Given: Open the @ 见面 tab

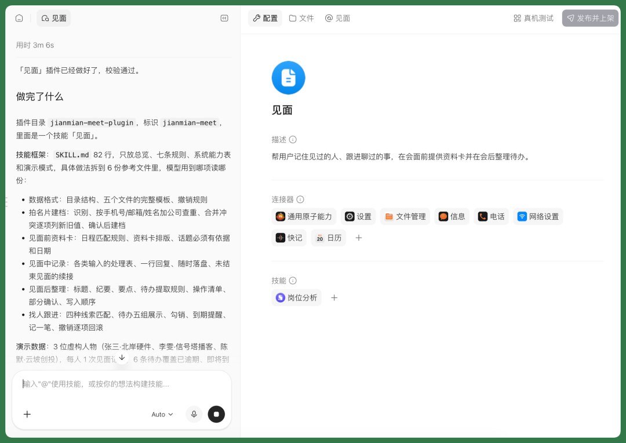Looking at the screenshot, I should click(x=338, y=19).
